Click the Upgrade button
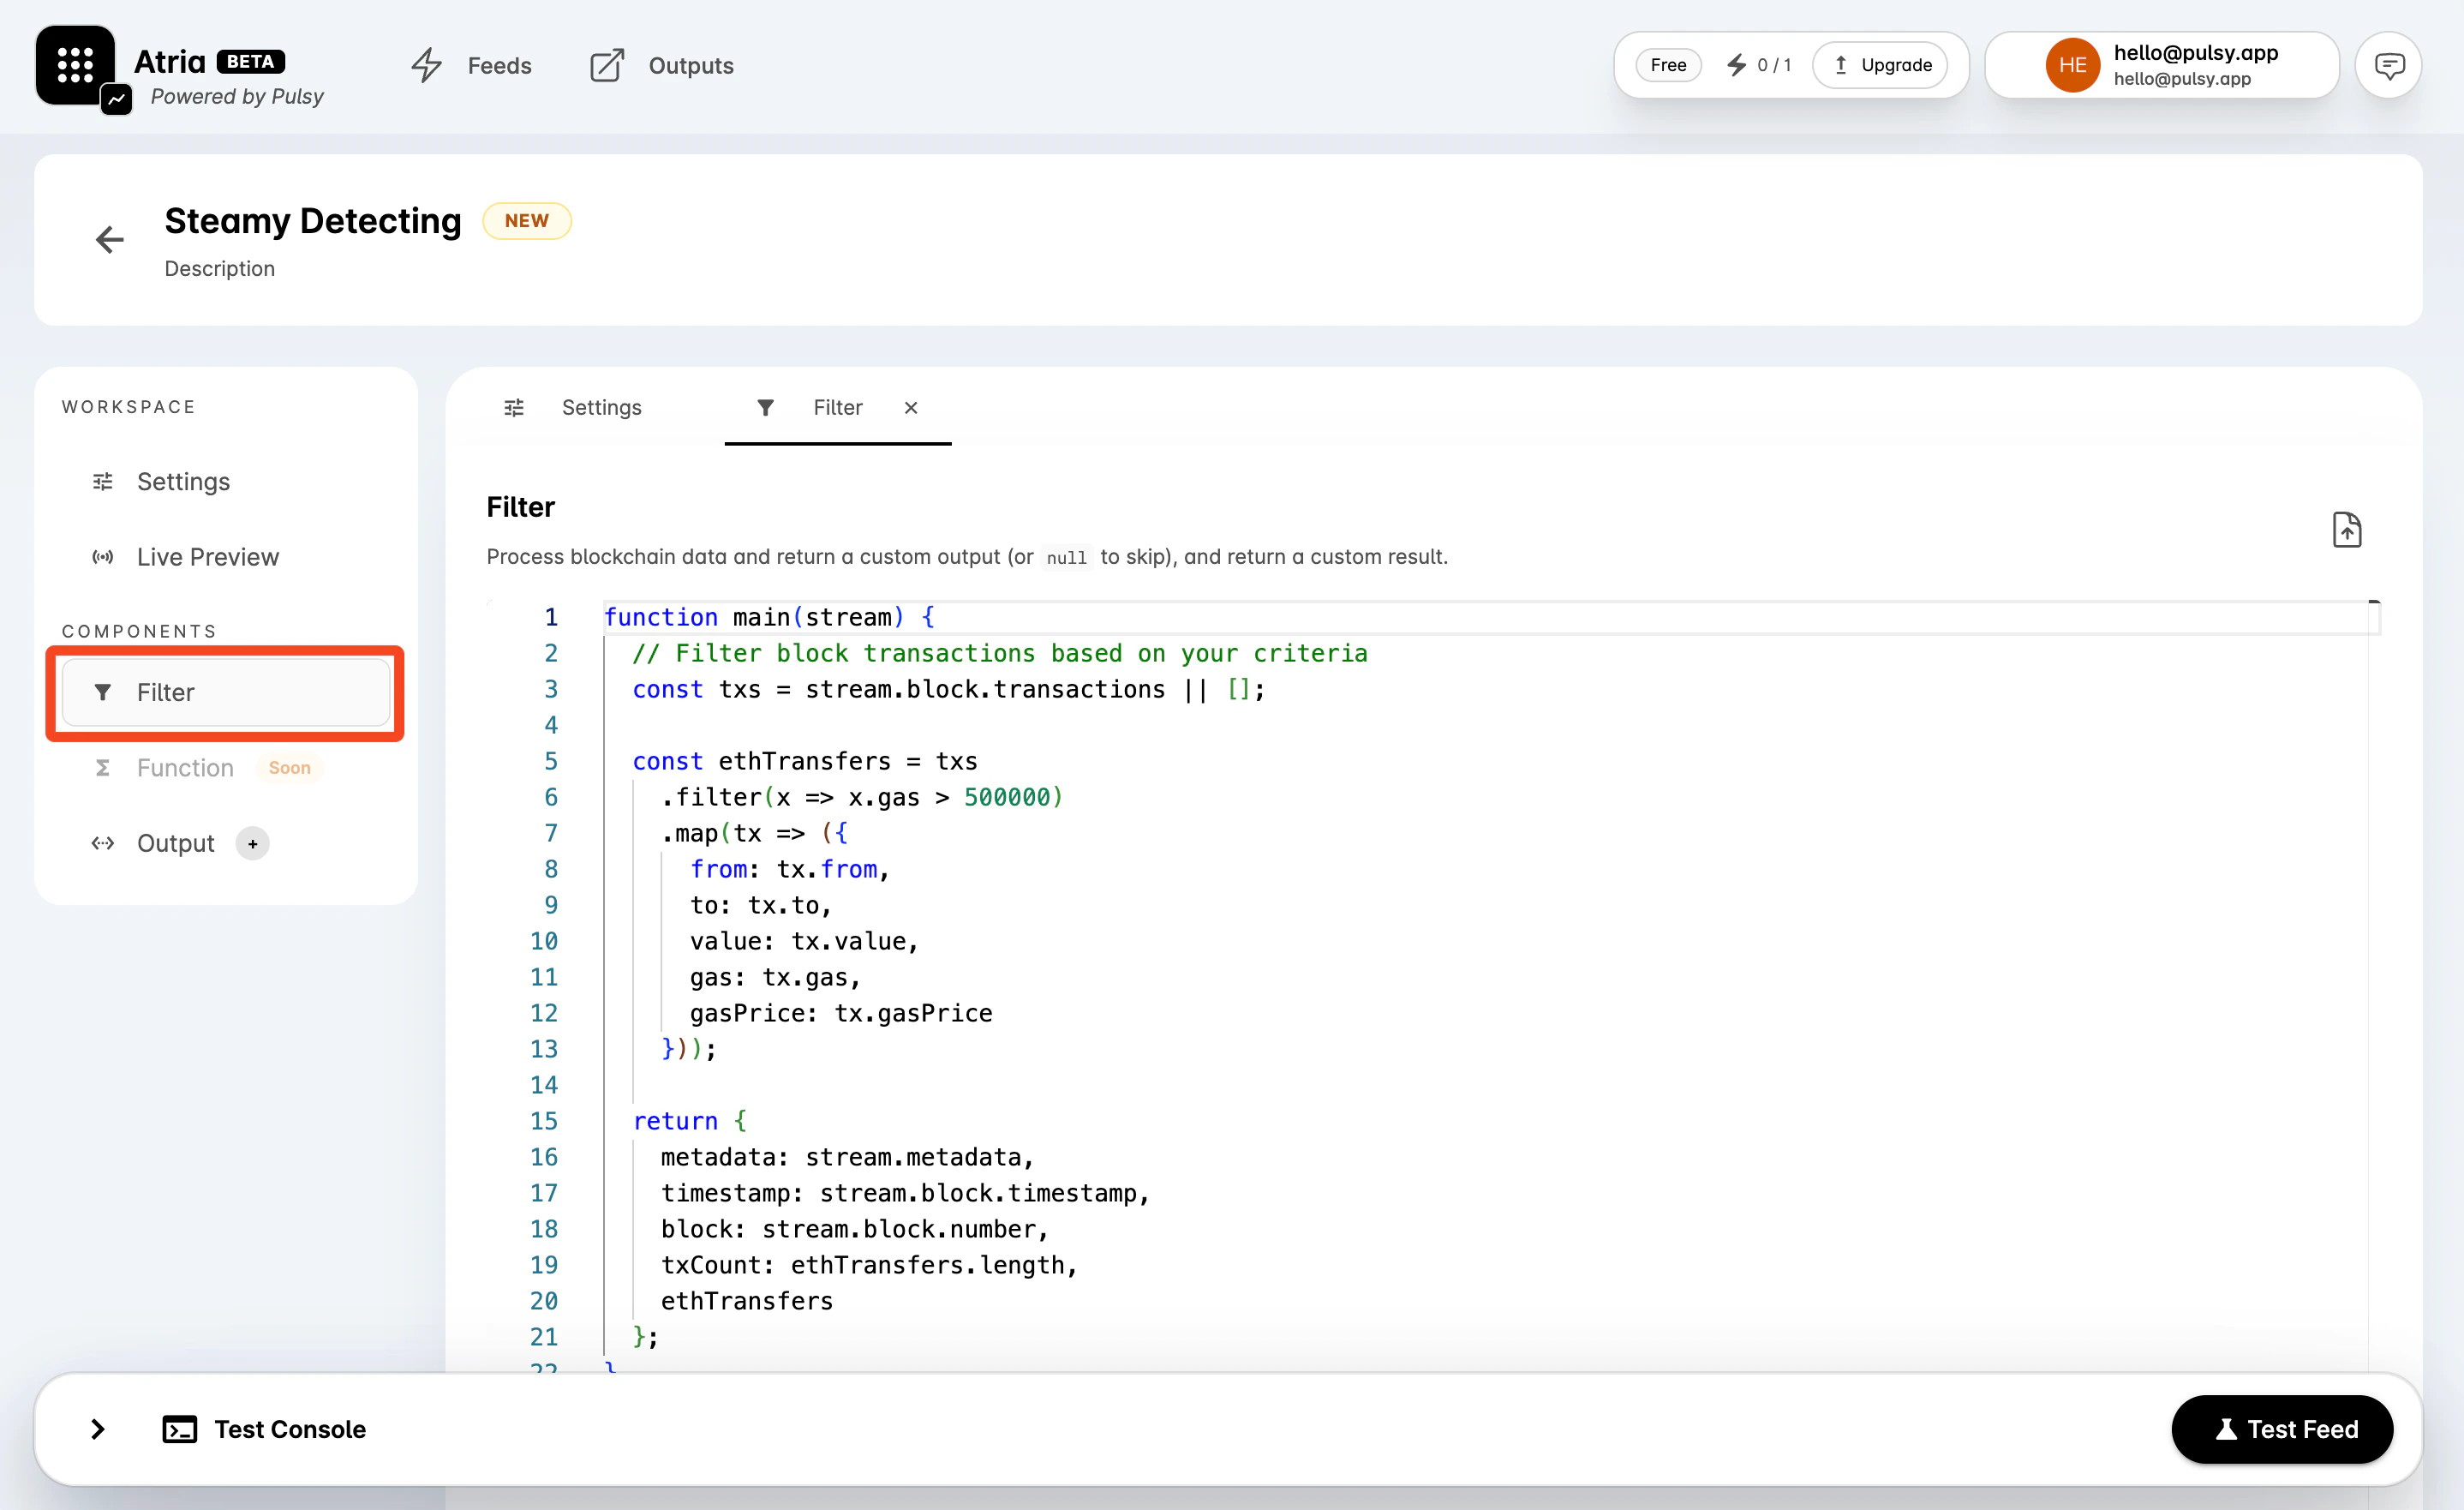This screenshot has height=1510, width=2464. coord(1880,65)
